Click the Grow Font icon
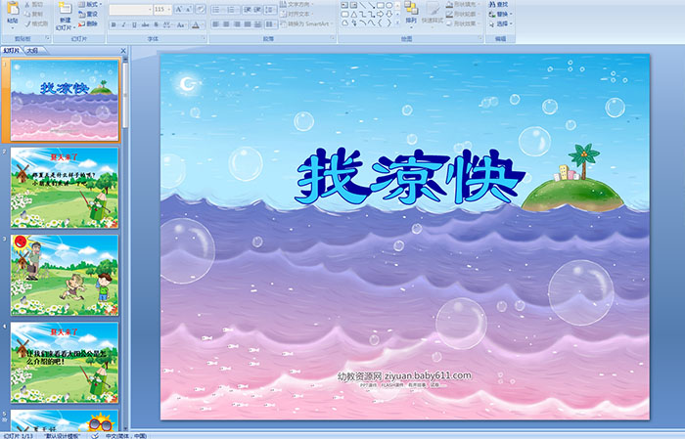This screenshot has height=439, width=685. click(x=179, y=9)
